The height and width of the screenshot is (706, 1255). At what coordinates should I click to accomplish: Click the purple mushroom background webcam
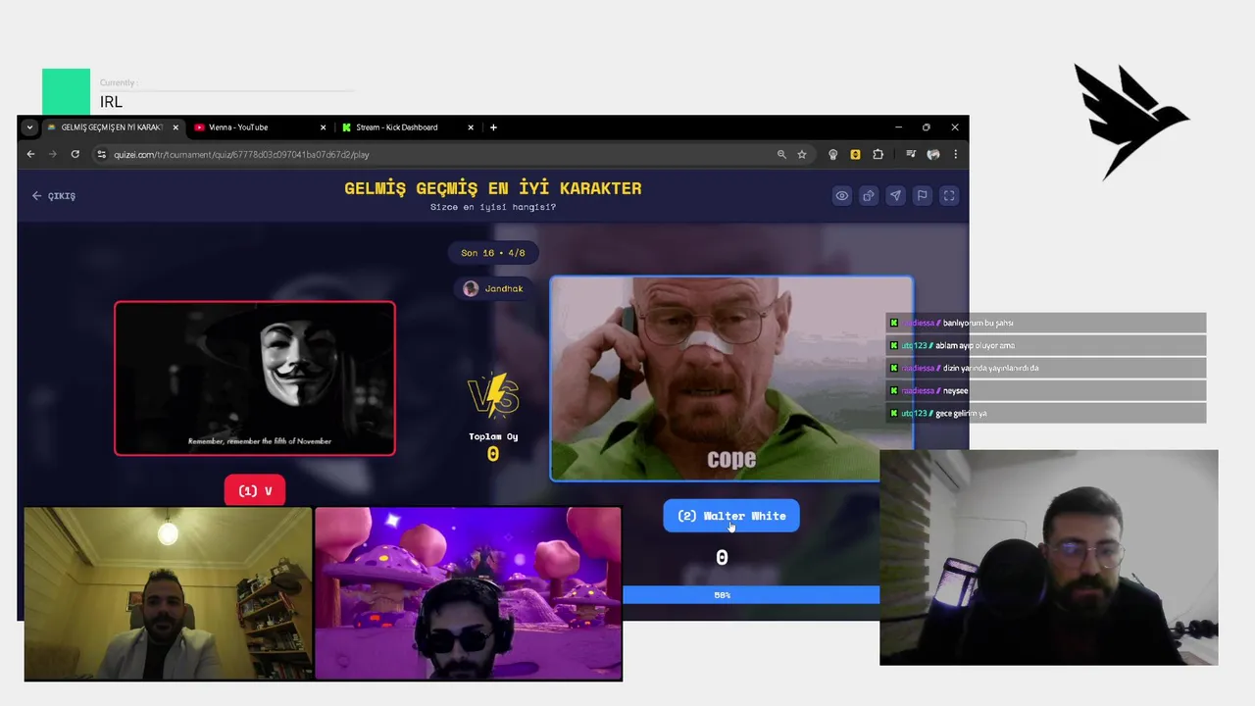[468, 593]
